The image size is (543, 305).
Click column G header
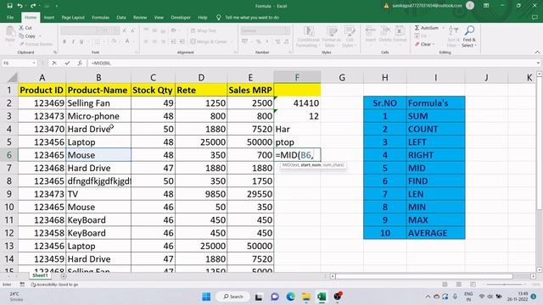tap(342, 77)
